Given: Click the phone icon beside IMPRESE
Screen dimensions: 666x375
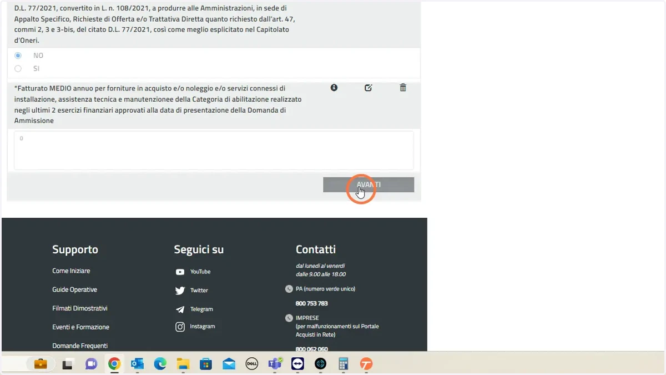Looking at the screenshot, I should [x=289, y=318].
